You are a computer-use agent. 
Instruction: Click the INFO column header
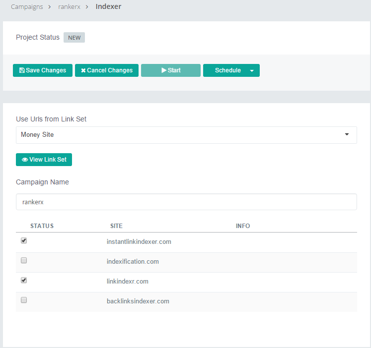point(243,226)
